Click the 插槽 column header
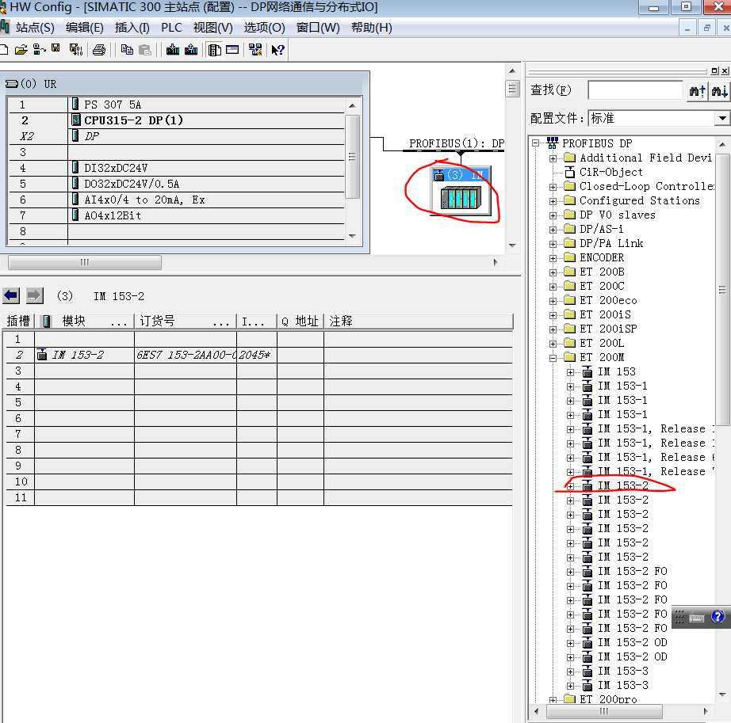 [x=19, y=322]
